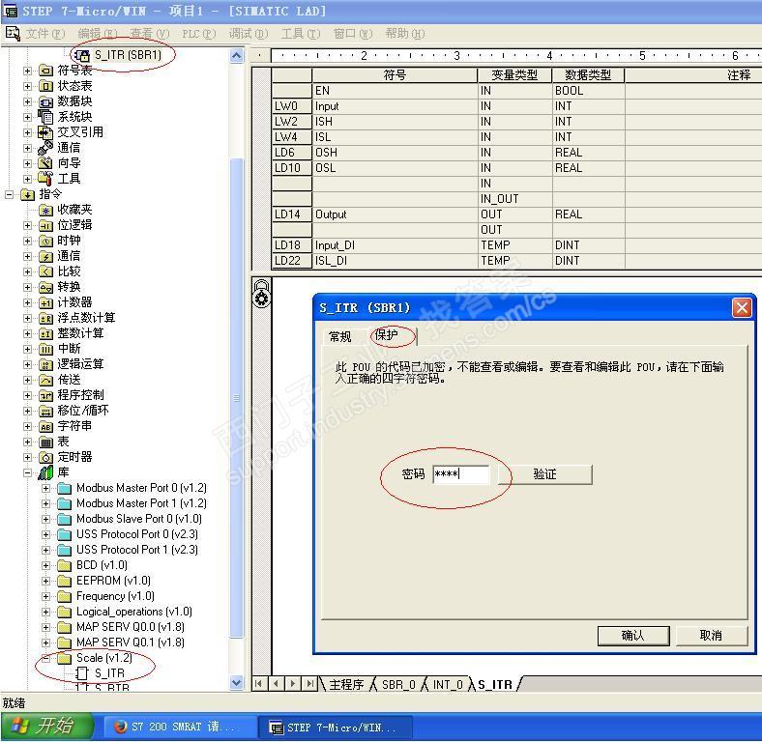Click the 逻辑运算 logical operations icon
762x742 pixels.
(x=45, y=364)
